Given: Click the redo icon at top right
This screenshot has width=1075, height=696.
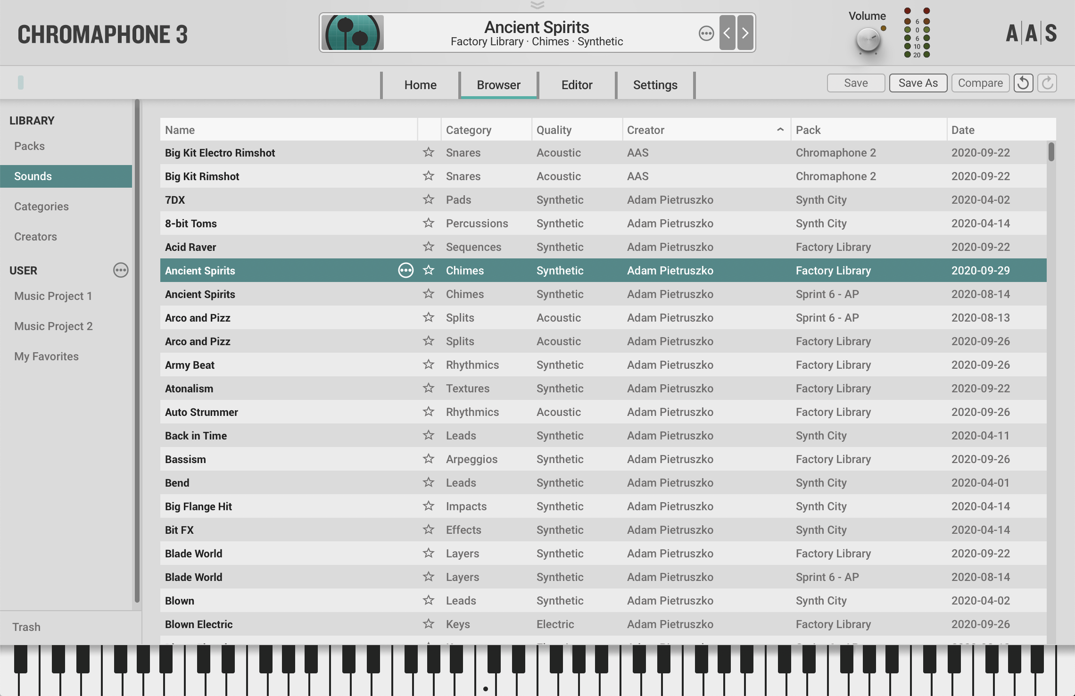Looking at the screenshot, I should 1047,83.
